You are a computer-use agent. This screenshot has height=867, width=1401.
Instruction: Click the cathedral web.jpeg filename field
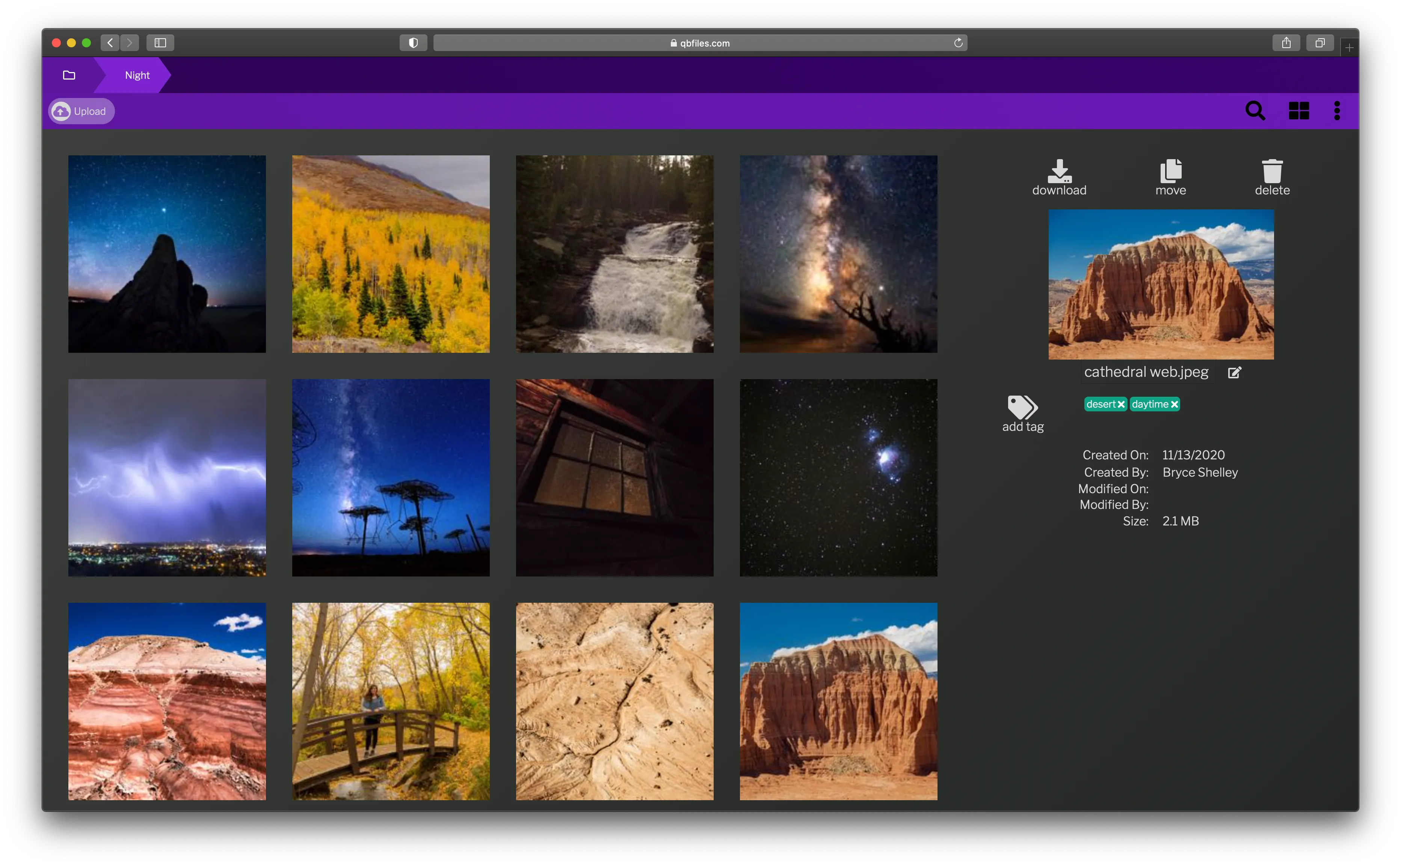(x=1146, y=372)
